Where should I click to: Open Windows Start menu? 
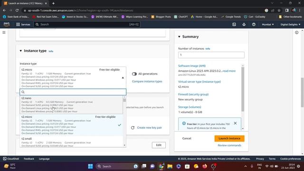[90, 166]
